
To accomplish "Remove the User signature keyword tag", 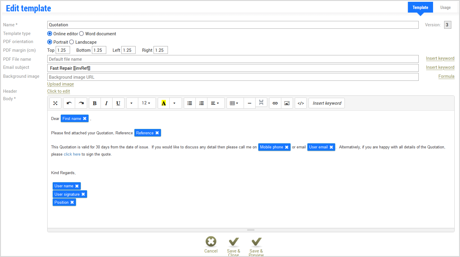I will pos(83,194).
